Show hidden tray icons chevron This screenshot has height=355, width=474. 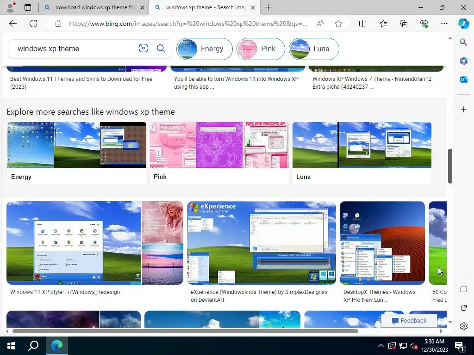pos(380,346)
